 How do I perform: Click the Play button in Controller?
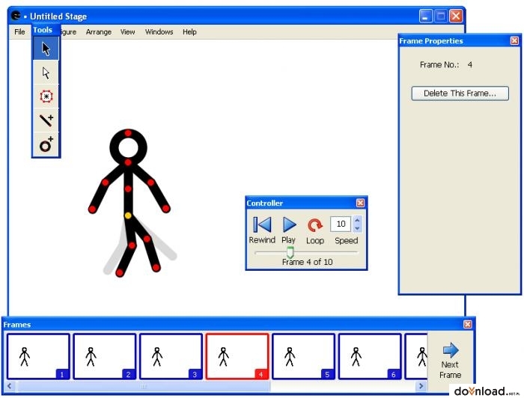(x=289, y=230)
